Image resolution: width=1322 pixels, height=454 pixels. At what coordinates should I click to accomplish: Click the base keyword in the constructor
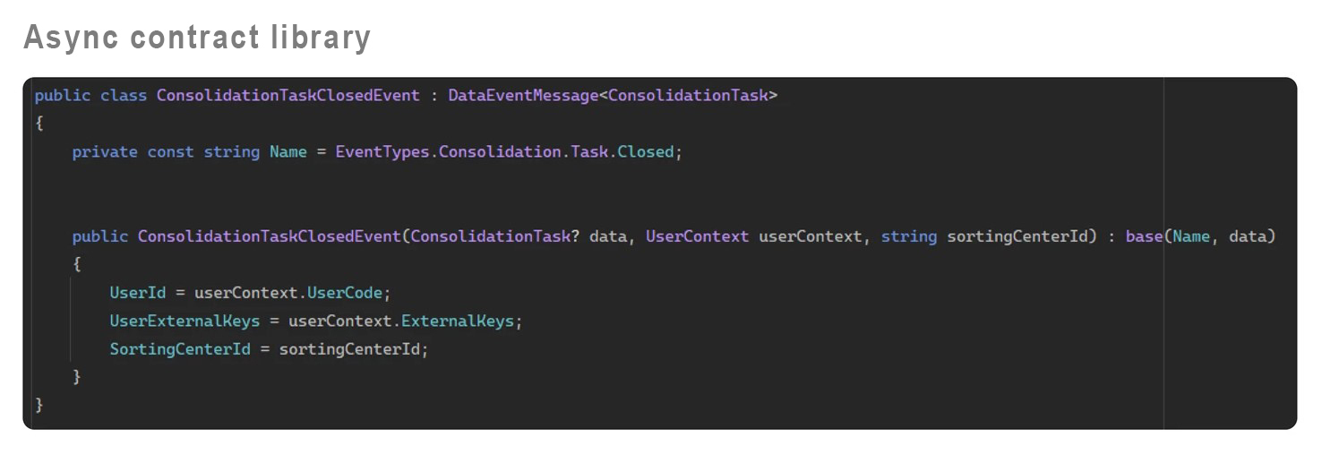tap(1144, 236)
